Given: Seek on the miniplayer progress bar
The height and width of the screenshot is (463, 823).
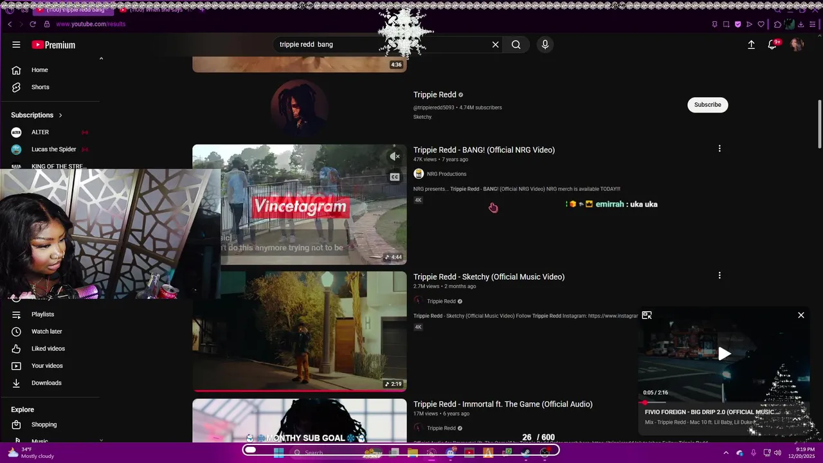Looking at the screenshot, I should [x=724, y=403].
